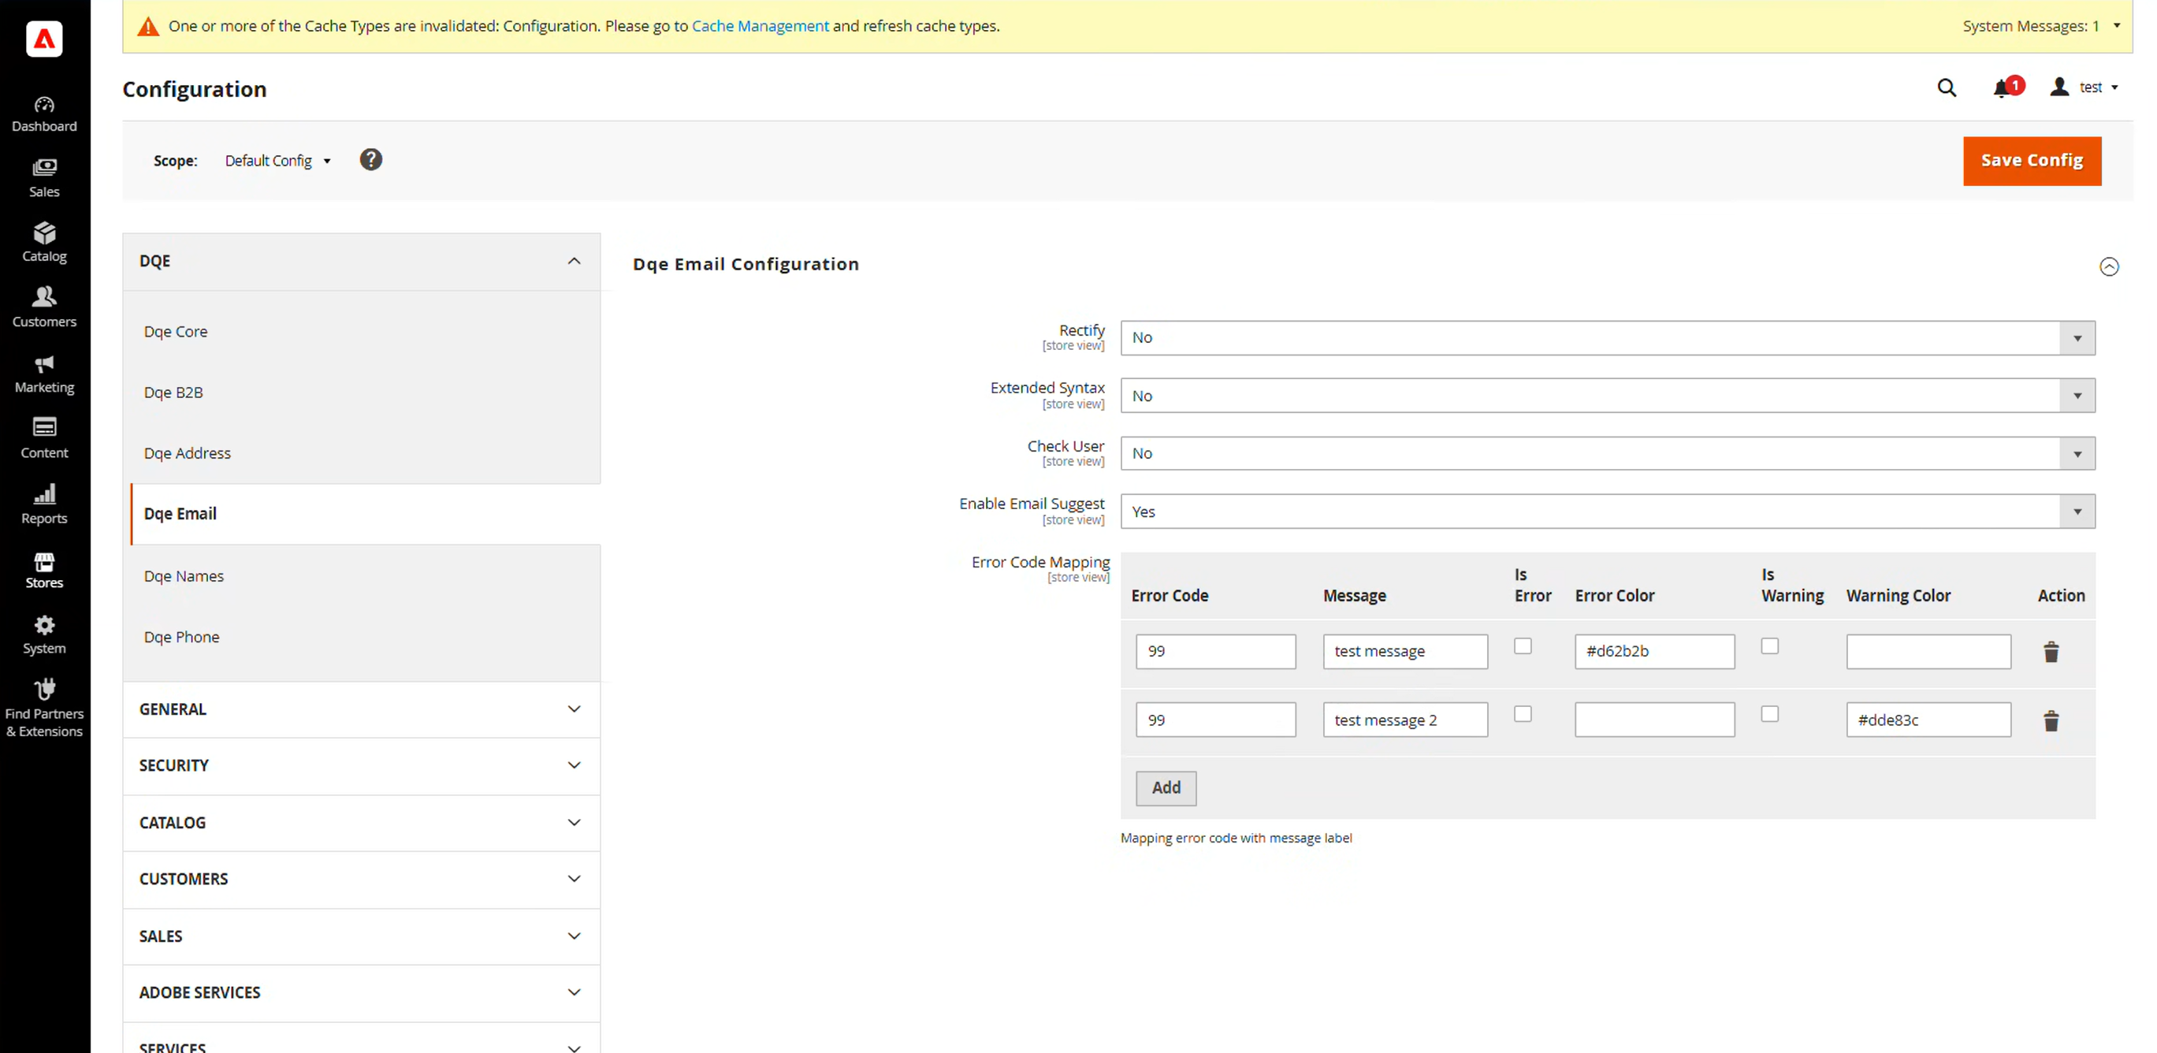Click the Error Code field in second row
The image size is (2157, 1053).
tap(1215, 720)
